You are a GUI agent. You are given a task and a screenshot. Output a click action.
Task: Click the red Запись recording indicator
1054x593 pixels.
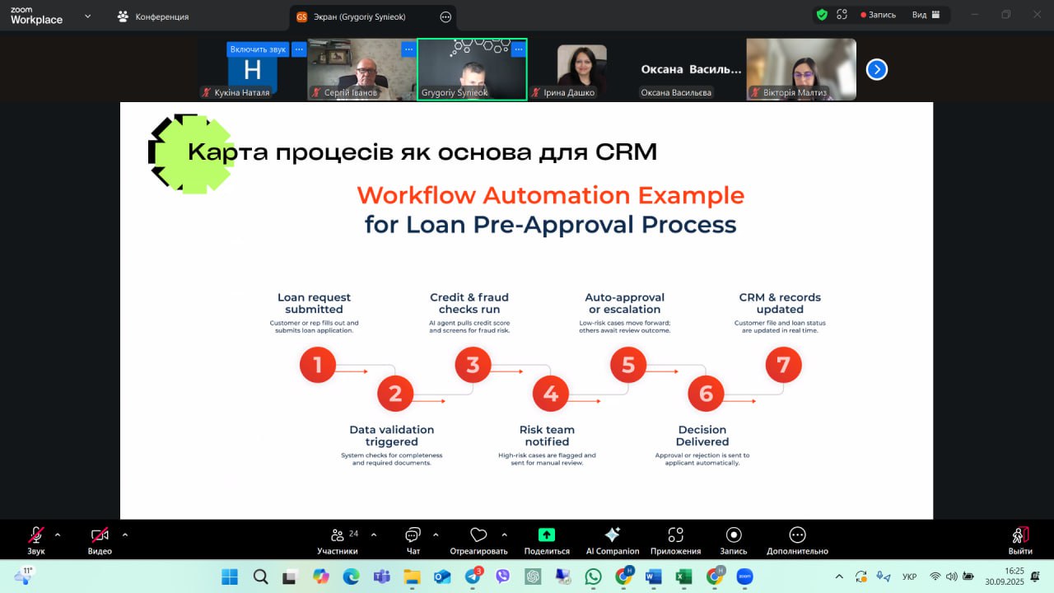878,15
